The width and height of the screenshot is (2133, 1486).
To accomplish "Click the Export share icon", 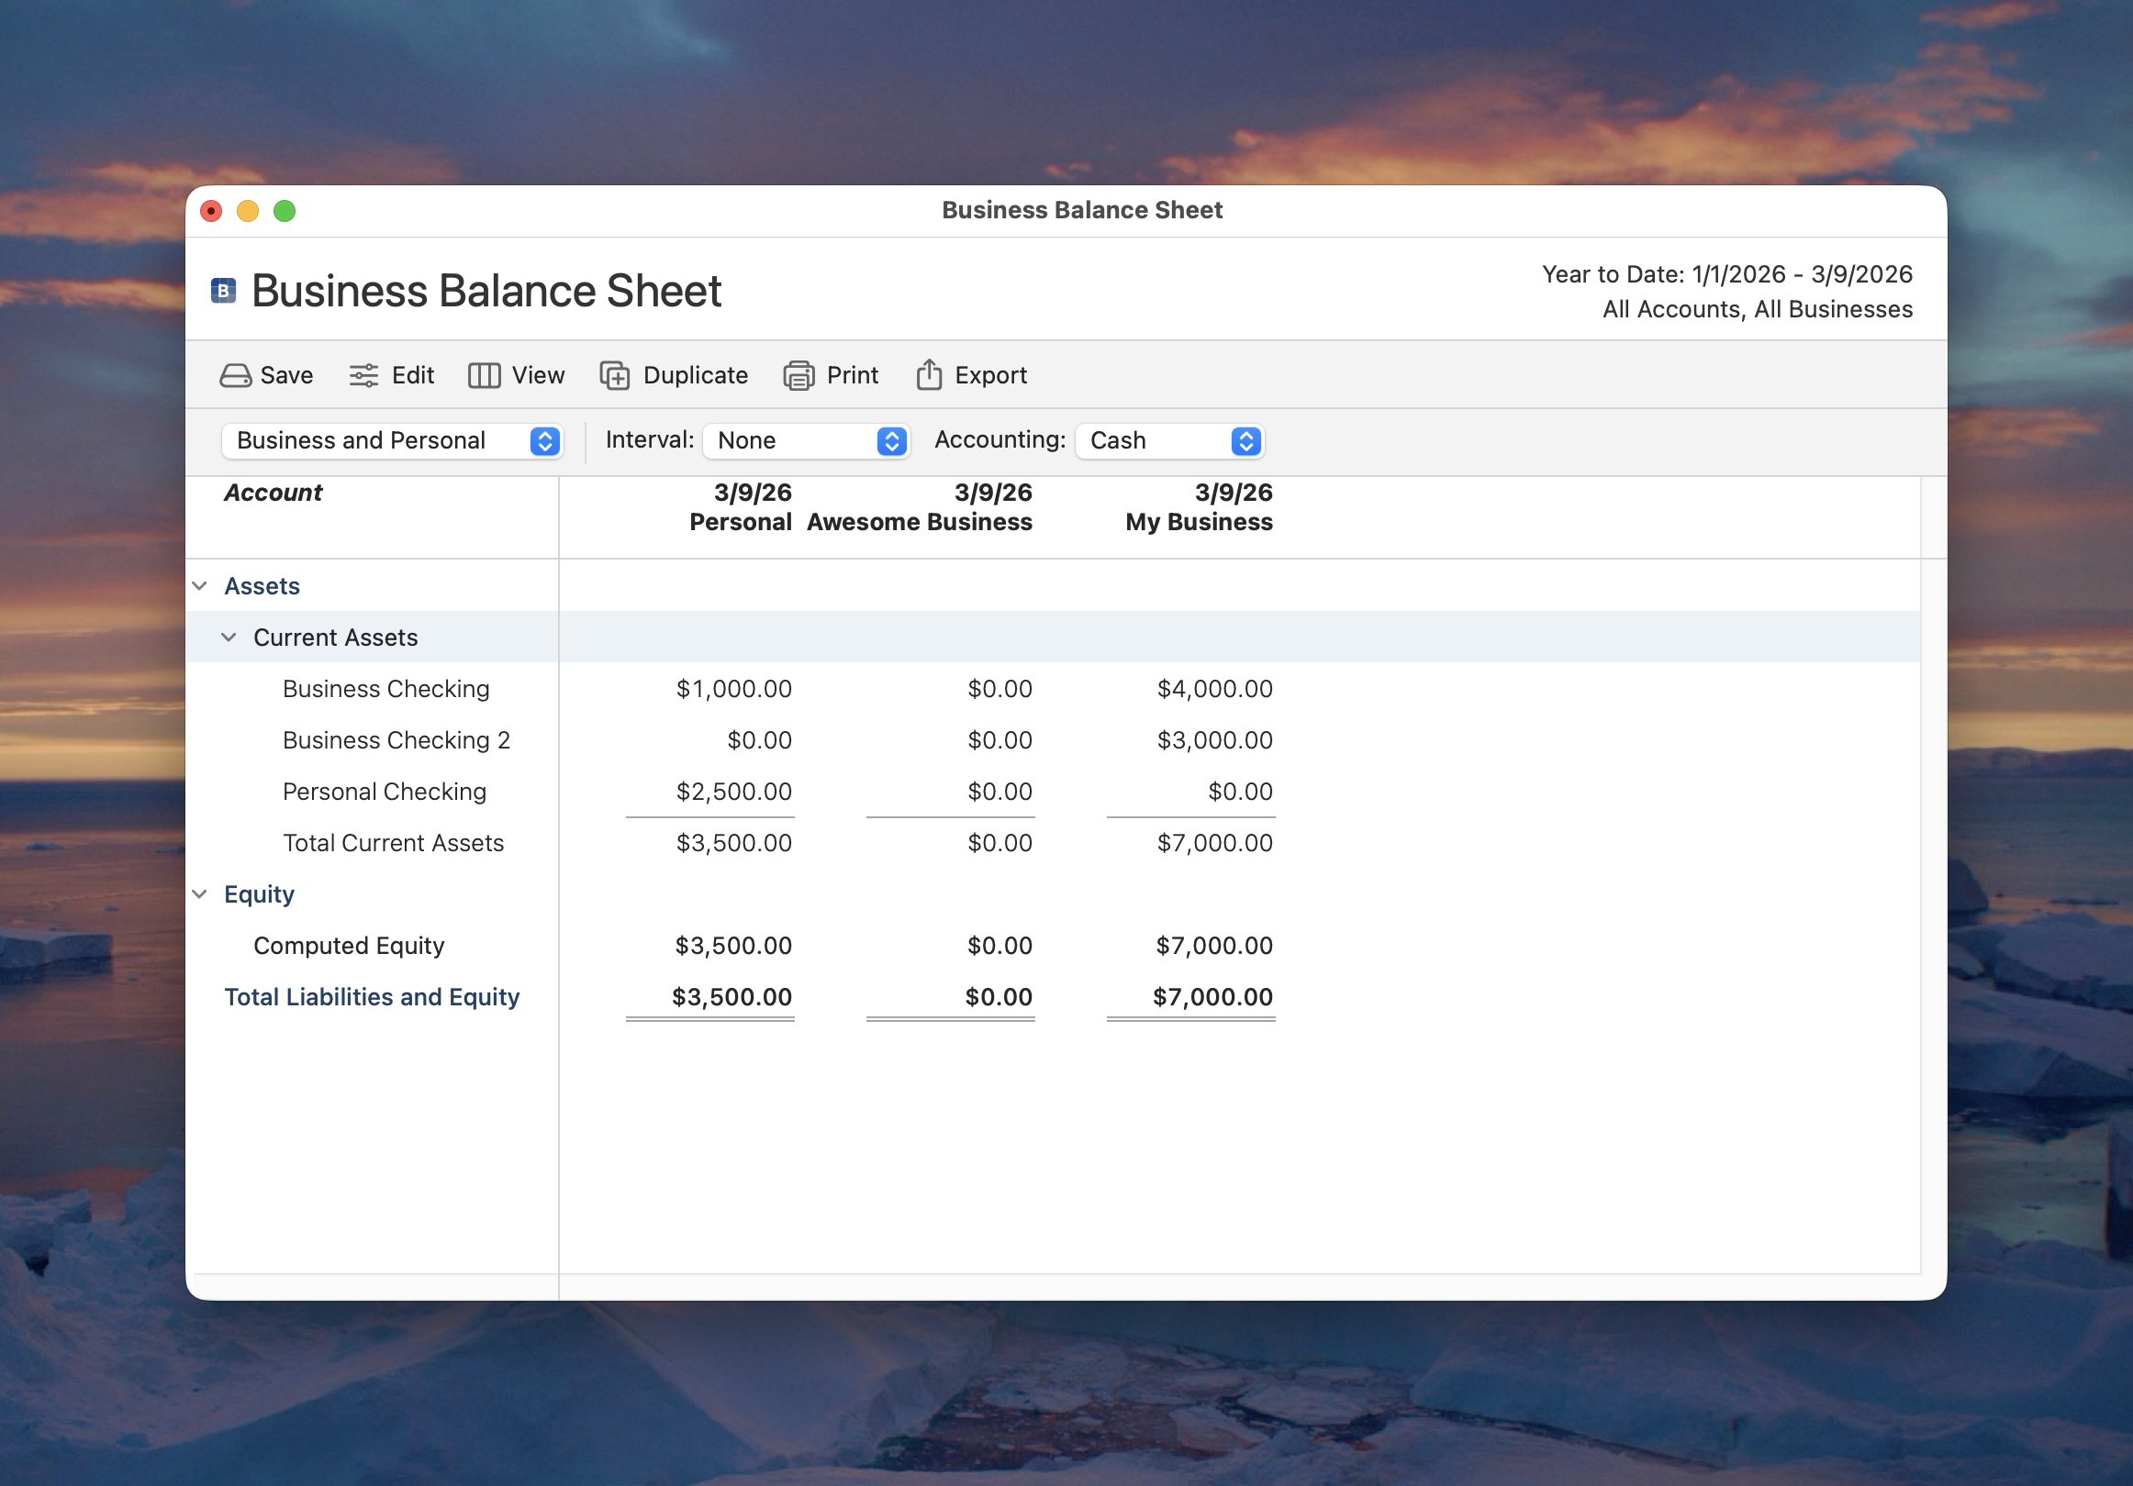I will click(929, 375).
